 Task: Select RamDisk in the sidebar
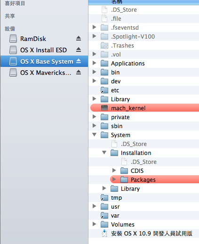[x=33, y=39]
